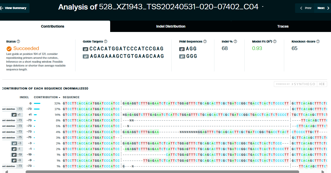Click help icon next to Indel %
This screenshot has height=173, width=331.
[235, 42]
